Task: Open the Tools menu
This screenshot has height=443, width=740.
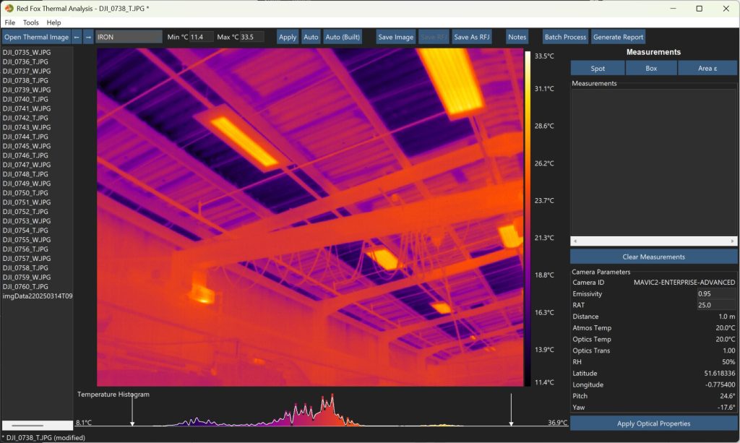Action: click(x=30, y=22)
